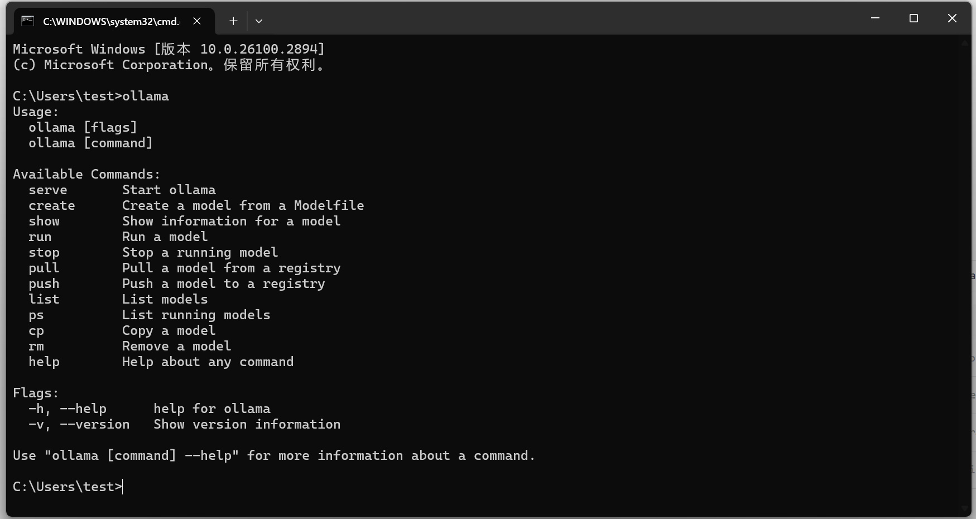This screenshot has height=519, width=976.
Task: Click the "Flags:" heading
Action: [x=36, y=393]
